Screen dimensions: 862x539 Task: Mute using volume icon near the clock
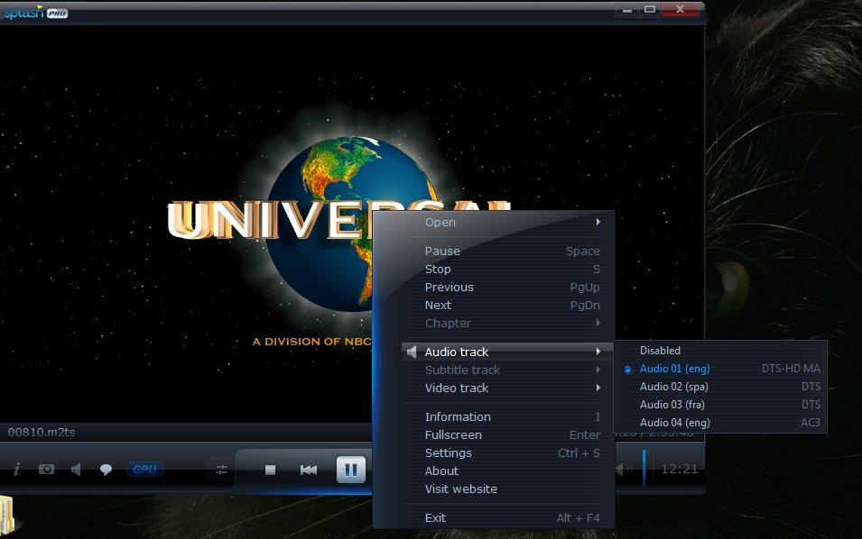tap(624, 470)
